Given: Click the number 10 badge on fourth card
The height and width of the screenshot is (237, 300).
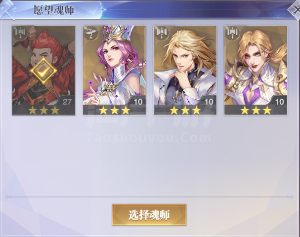Looking at the screenshot, I should pos(280,102).
